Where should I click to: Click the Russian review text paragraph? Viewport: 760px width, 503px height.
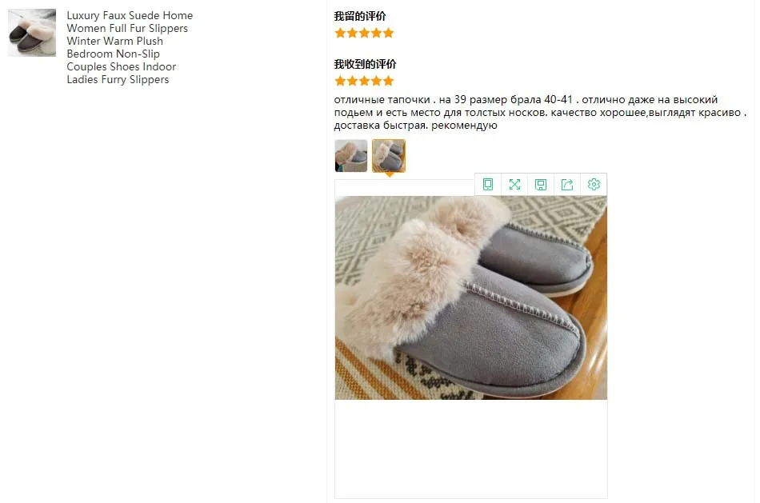pos(540,113)
